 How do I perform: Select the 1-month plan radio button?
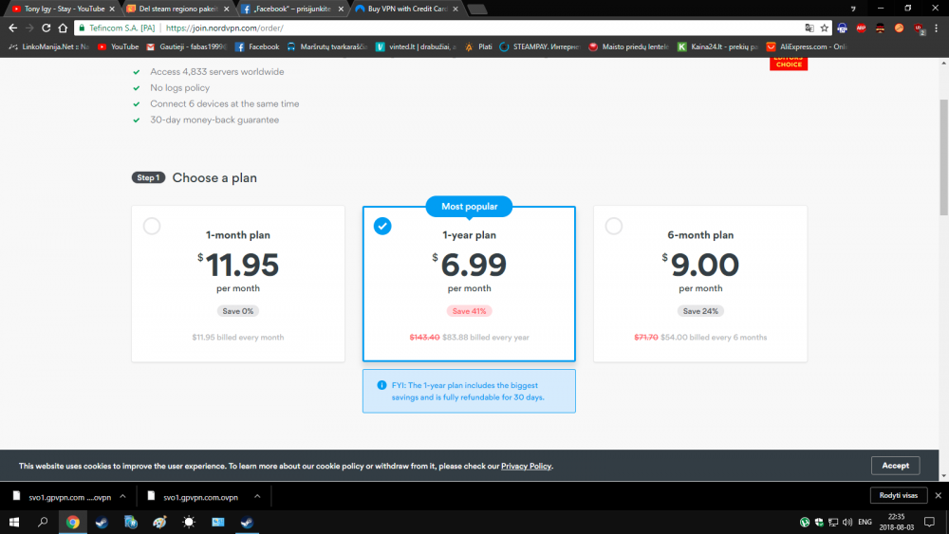152,226
